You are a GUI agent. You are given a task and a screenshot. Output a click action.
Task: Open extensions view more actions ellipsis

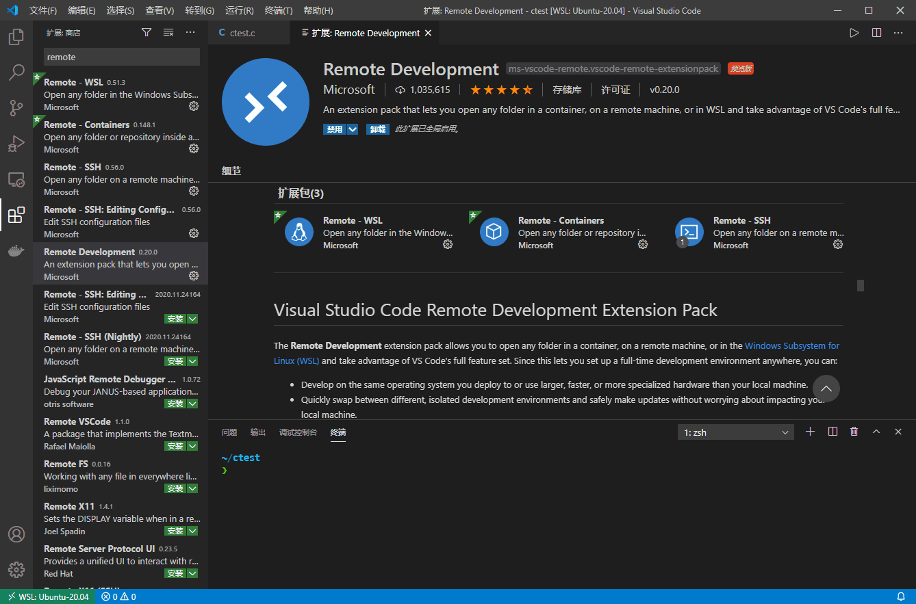(x=190, y=32)
